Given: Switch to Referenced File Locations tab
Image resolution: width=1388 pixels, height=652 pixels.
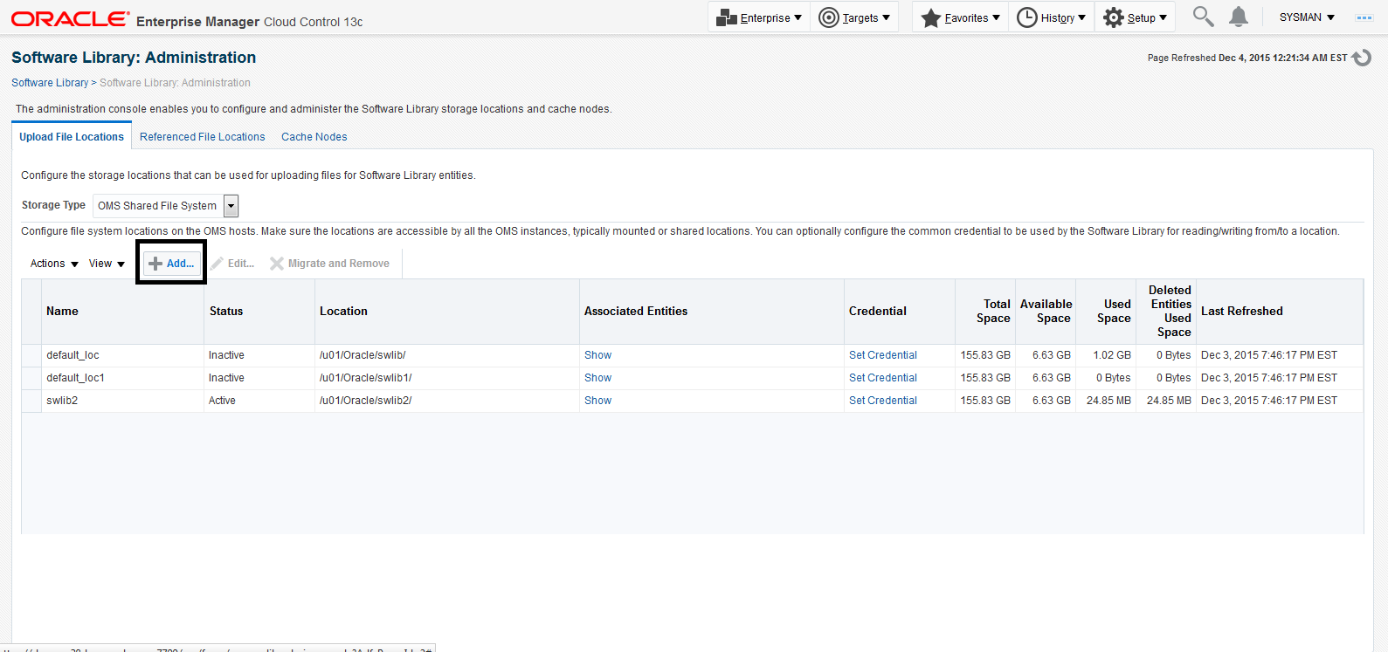Looking at the screenshot, I should pos(202,137).
